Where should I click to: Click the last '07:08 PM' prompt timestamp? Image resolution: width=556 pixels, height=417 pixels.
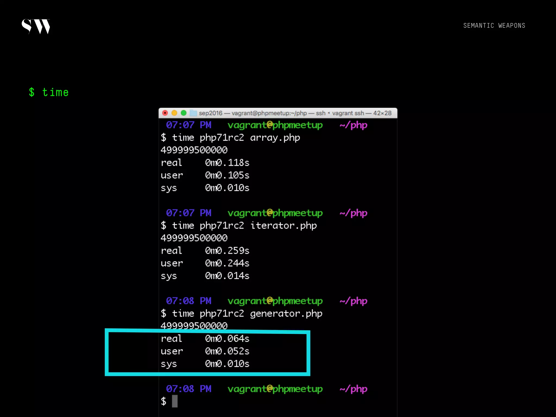pyautogui.click(x=189, y=389)
